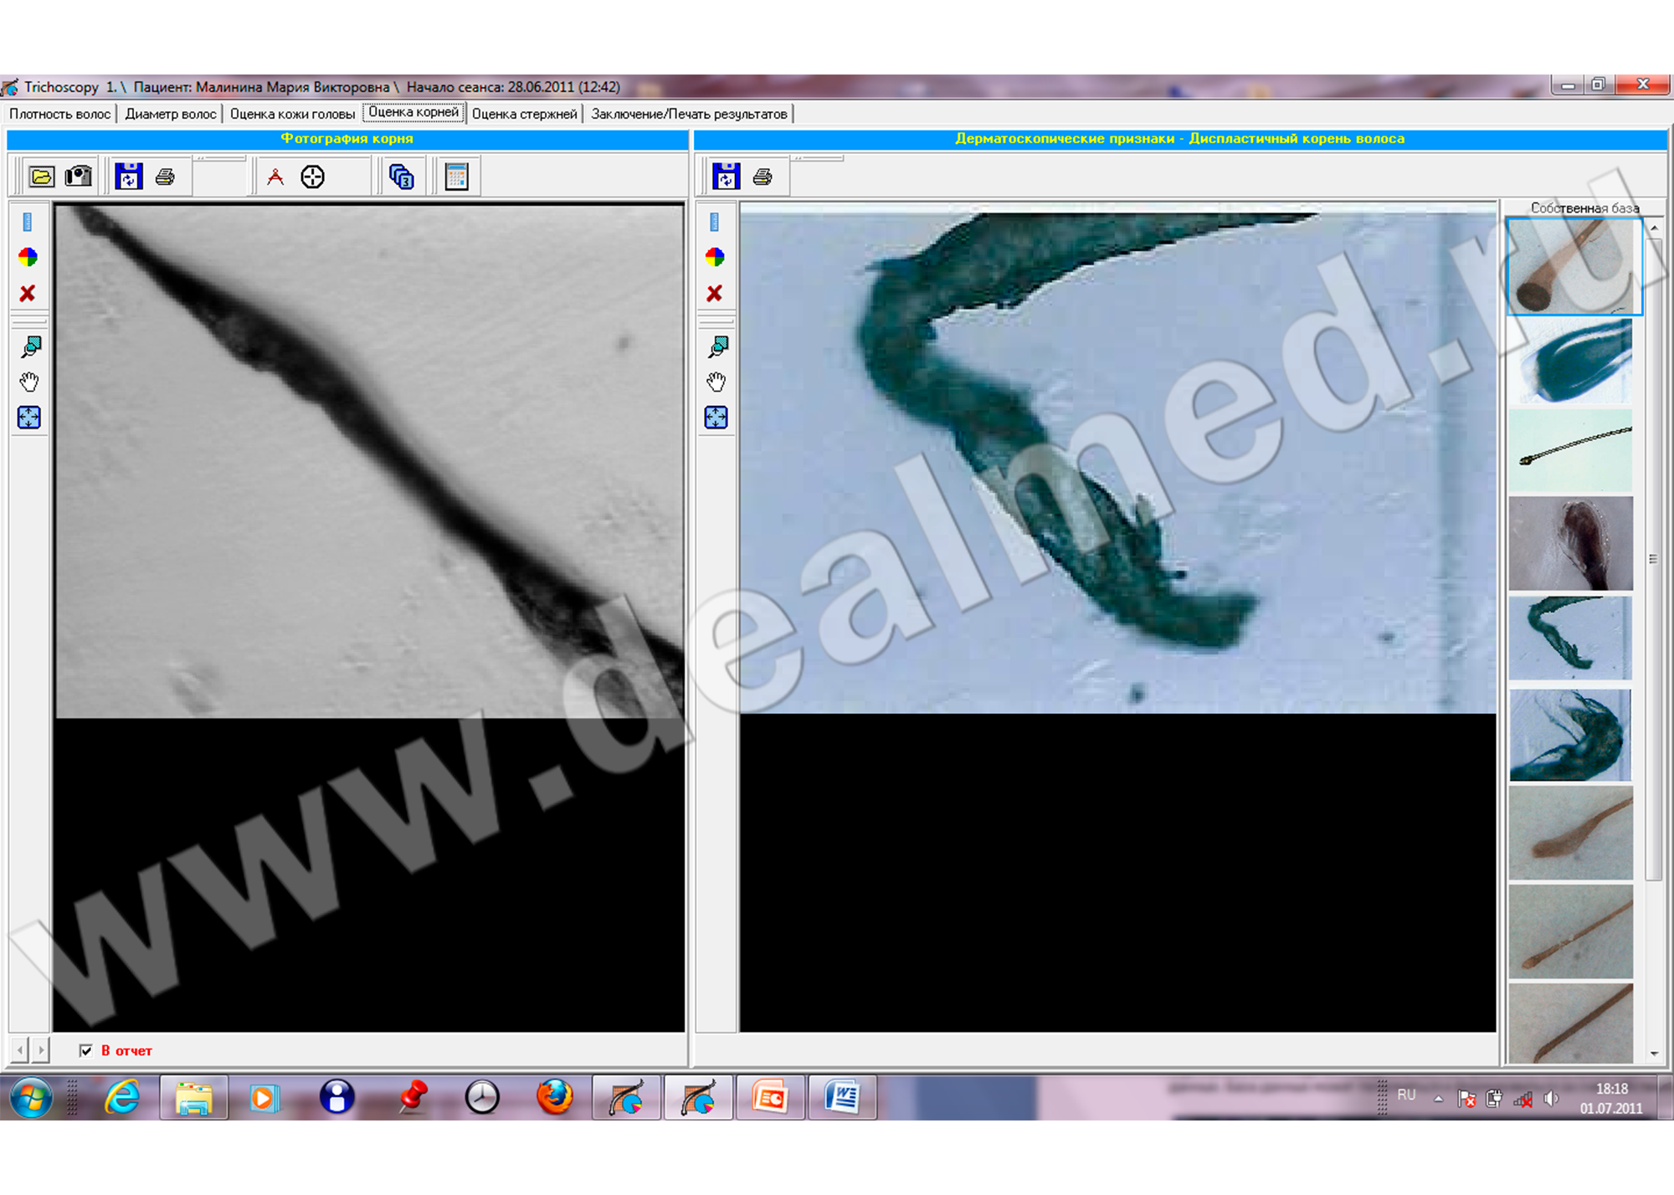Go to previous photo with left arrow
Viewport: 1674px width, 1195px height.
pyautogui.click(x=20, y=1049)
